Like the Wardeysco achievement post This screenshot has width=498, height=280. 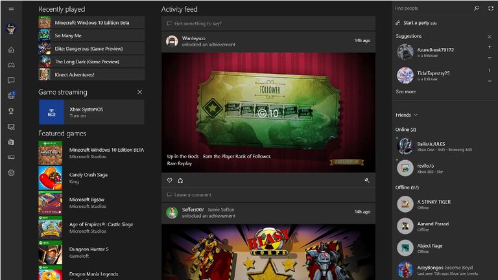170,180
